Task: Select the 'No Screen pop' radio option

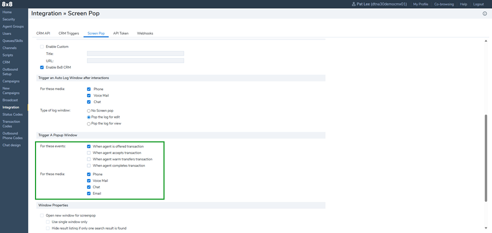Action: click(x=89, y=111)
